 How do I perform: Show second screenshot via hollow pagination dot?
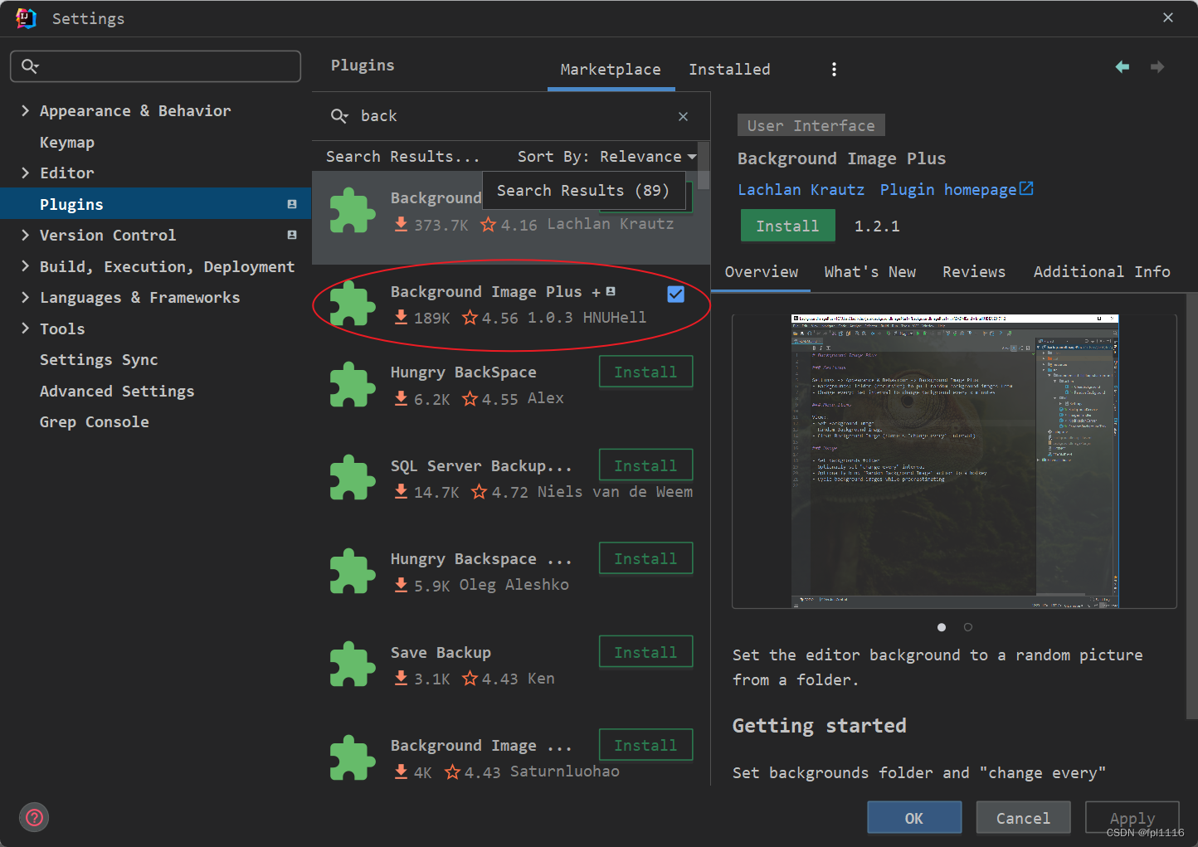(x=967, y=627)
